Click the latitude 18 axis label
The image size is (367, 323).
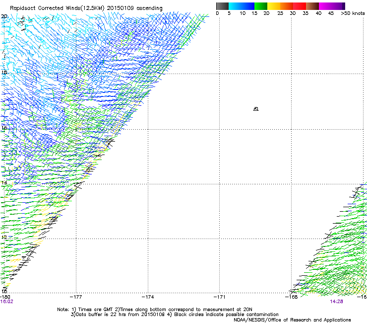coord(4,72)
